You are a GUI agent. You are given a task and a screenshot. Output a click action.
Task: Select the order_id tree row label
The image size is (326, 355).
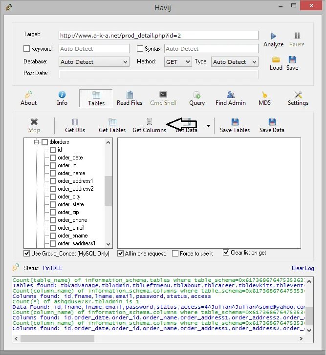point(67,165)
